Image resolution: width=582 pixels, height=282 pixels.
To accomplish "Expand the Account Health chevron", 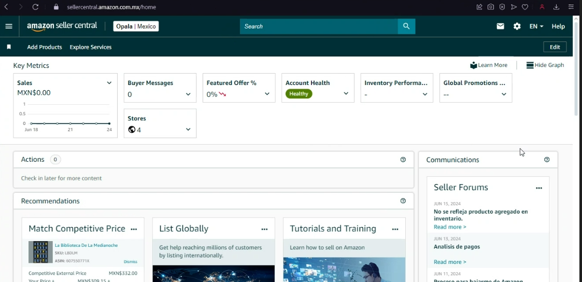I will (x=346, y=93).
